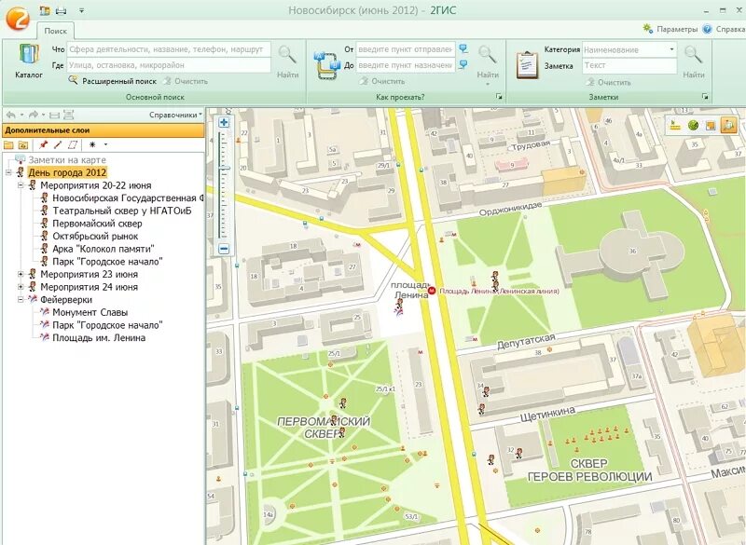746x545 pixels.
Task: Click the city selection icon in quick access bar
Action: point(45,10)
